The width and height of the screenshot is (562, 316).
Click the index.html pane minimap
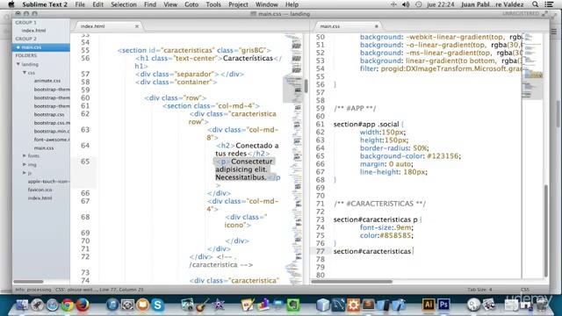tap(293, 159)
